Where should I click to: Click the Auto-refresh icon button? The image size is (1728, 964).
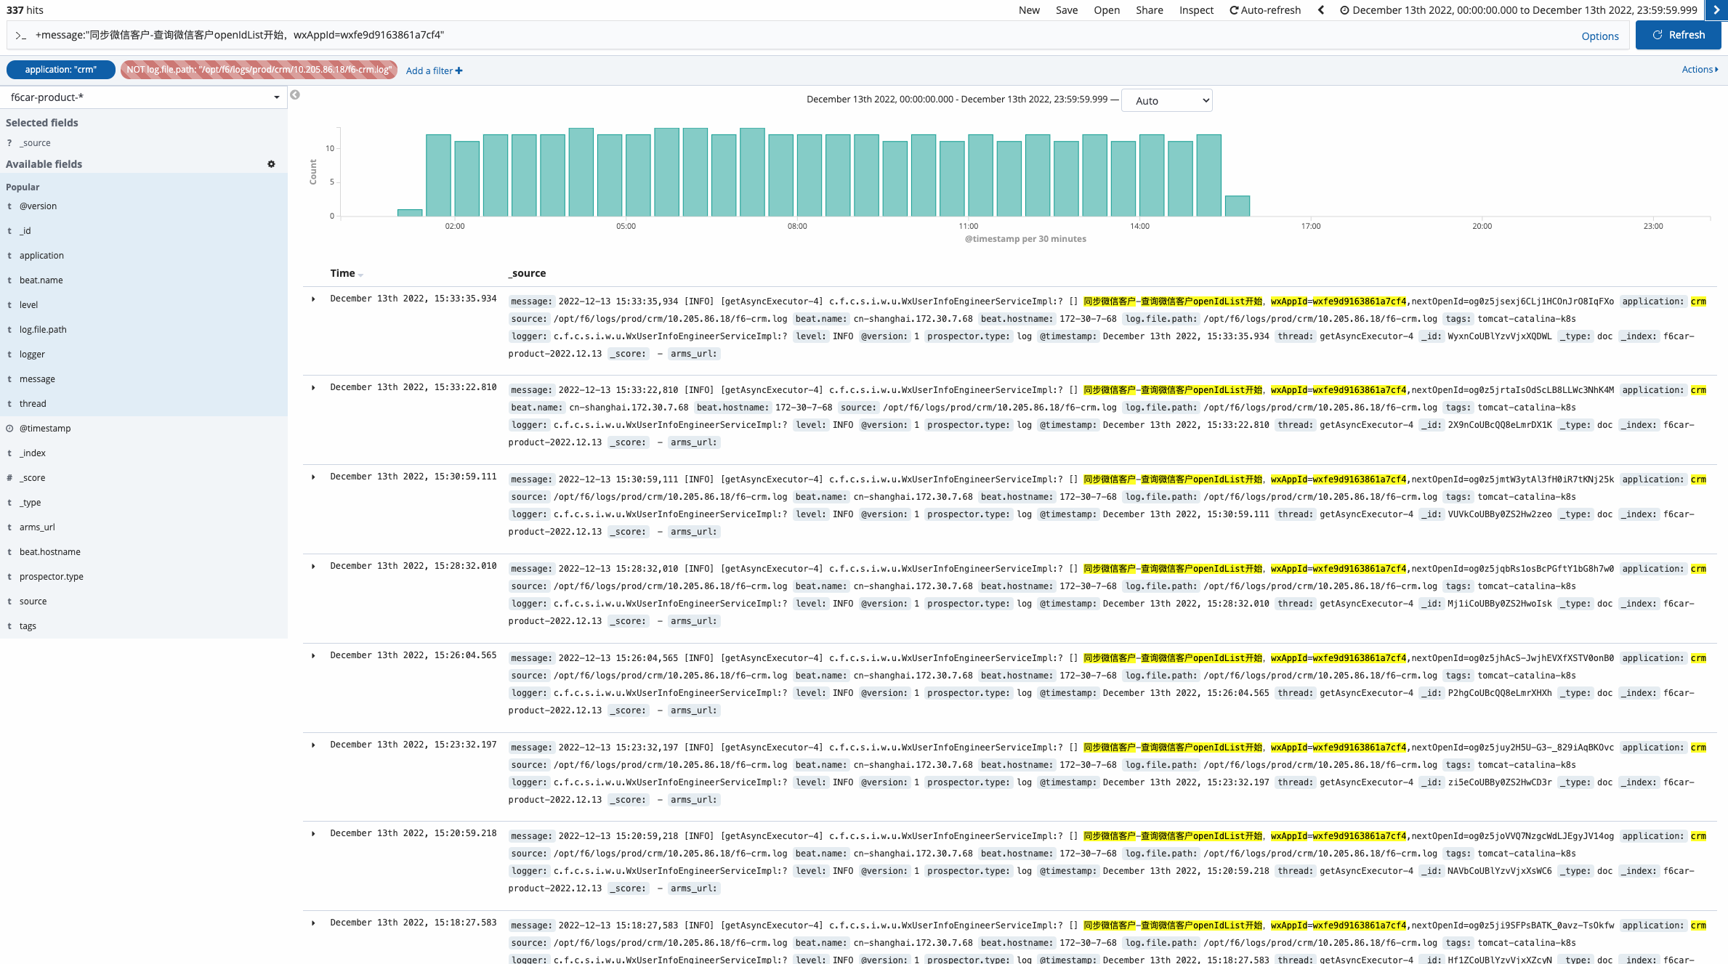pos(1265,10)
